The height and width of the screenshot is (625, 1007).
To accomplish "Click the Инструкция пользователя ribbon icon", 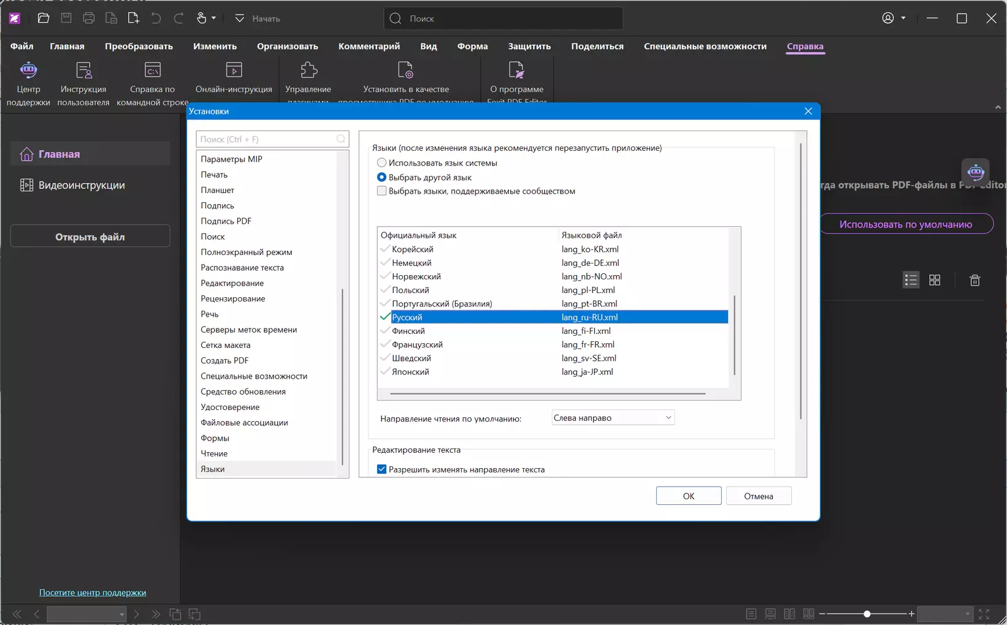I will tap(83, 70).
